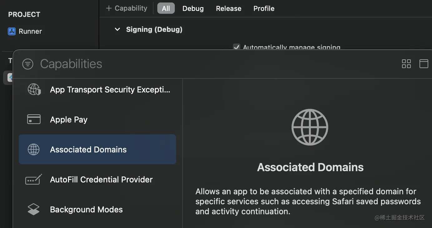This screenshot has width=432, height=228.
Task: Switch to grid view icon
Action: pos(406,64)
